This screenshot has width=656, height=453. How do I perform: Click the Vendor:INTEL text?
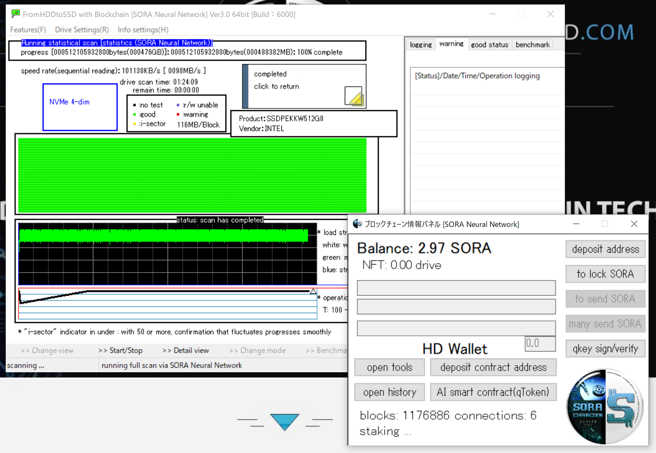tap(261, 128)
